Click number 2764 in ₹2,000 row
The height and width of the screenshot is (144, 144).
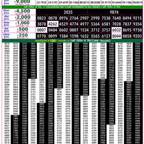pyautogui.click(x=74, y=18)
